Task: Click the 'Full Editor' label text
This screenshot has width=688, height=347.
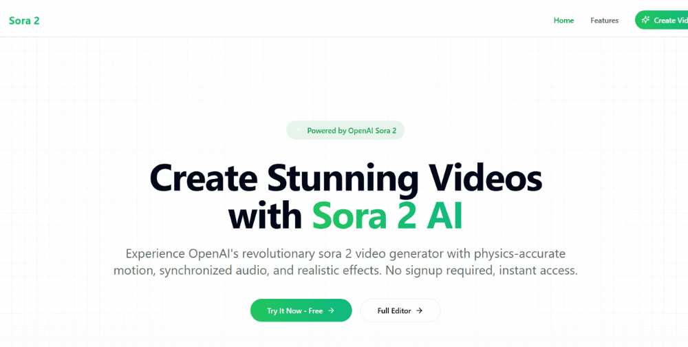Action: pos(394,311)
